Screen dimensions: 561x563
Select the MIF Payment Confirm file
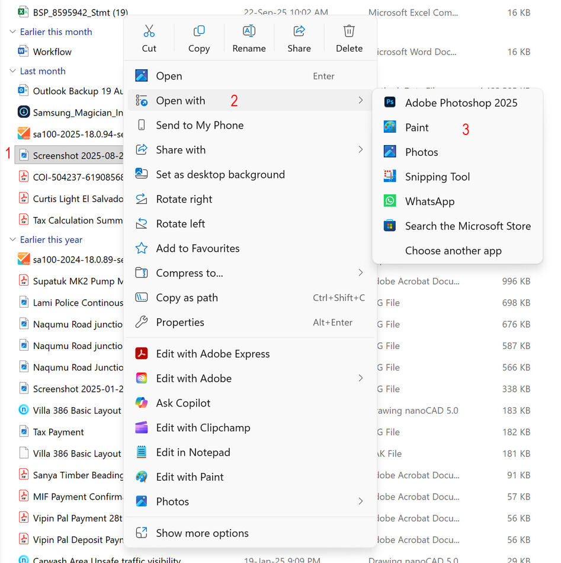[x=70, y=497]
